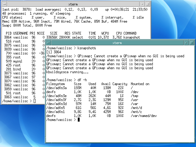Click the 'Capacity' column header
Image resolution: width=196 pixels, height=147 pixels.
[120, 84]
